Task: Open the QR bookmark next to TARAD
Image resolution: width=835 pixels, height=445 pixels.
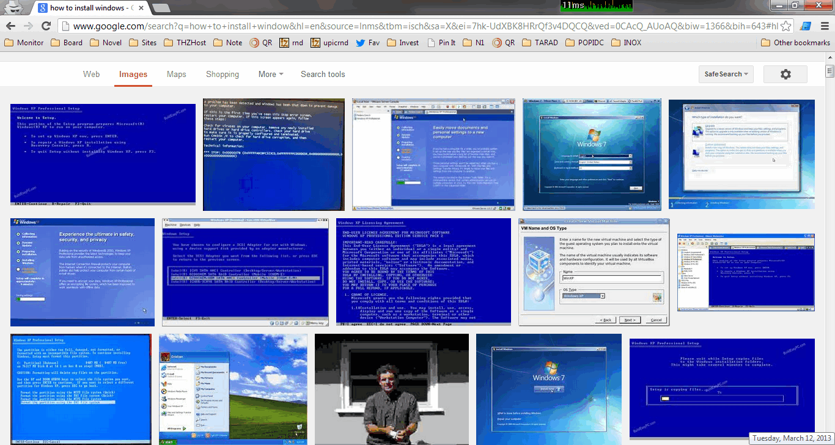Action: (x=504, y=43)
